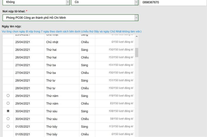Click the '113/150 lượt đăng kí' cell
This screenshot has height=137, width=207.
(121, 126)
